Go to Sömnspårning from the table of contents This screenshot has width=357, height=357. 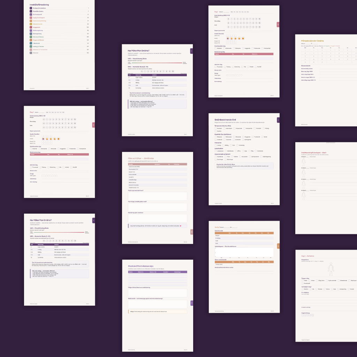(x=37, y=33)
